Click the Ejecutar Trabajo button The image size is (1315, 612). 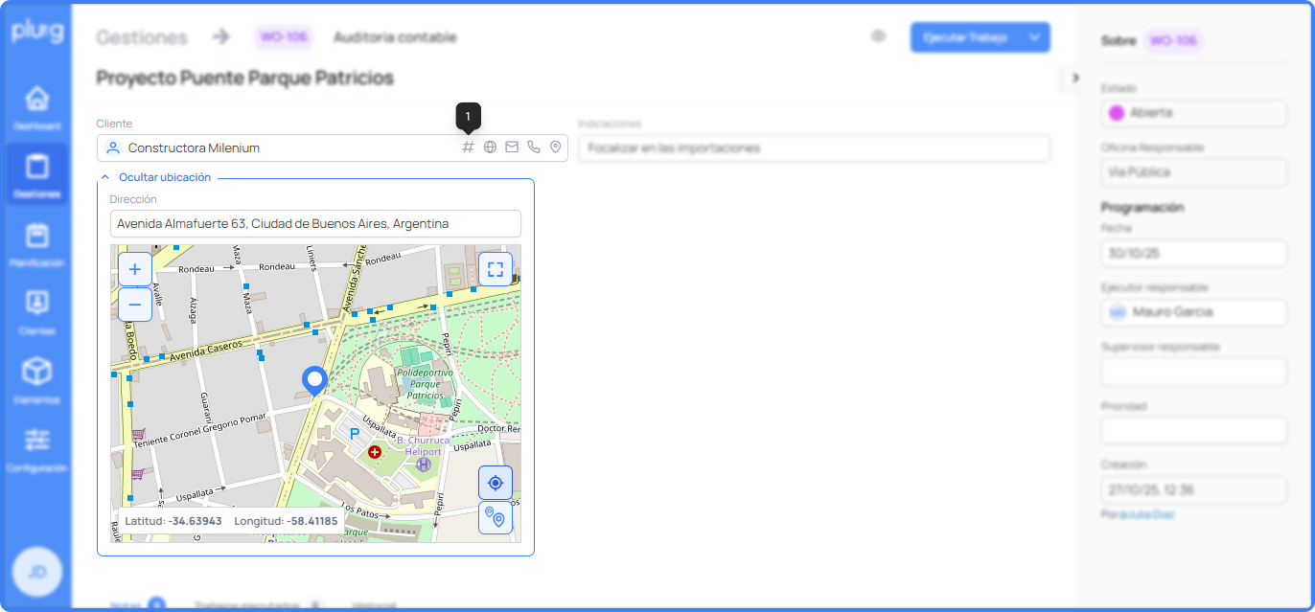point(965,37)
